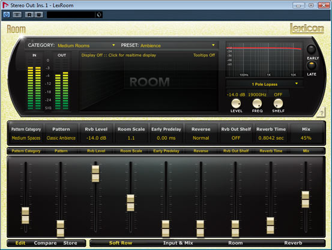Click the Lexicon logo

tap(307, 28)
